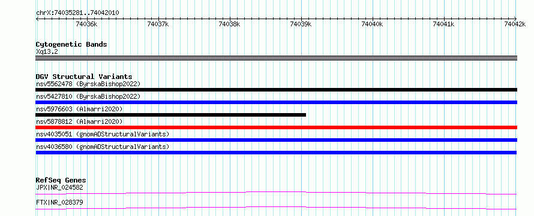The width and height of the screenshot is (534, 216).
Task: Select the nsv5562478 (ByrskaBishop2022) label
Action: (88, 84)
